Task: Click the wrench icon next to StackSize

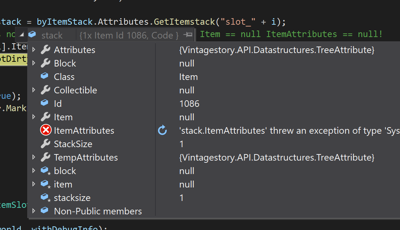Action: point(45,144)
